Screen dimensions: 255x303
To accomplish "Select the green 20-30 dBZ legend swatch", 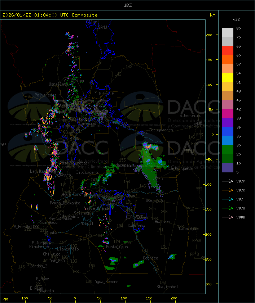I will tap(228, 150).
